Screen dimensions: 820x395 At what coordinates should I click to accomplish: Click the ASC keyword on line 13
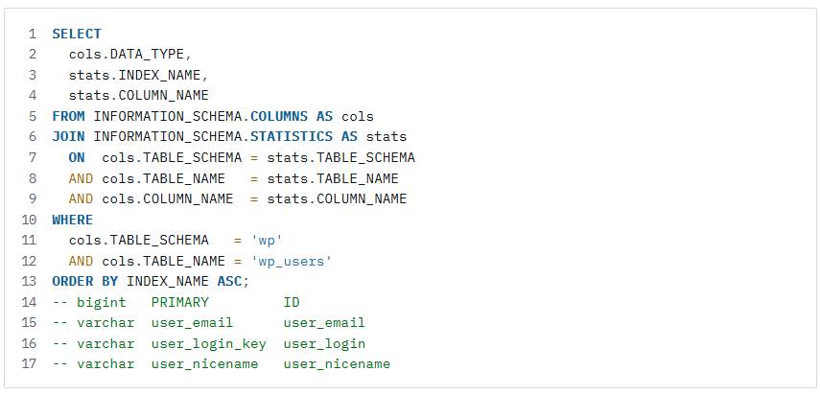[229, 282]
